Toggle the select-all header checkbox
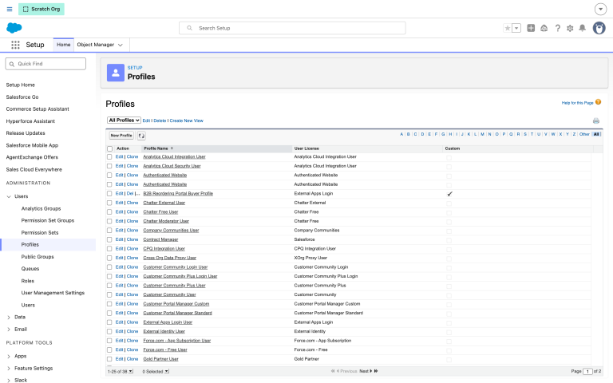This screenshot has height=383, width=613. pyautogui.click(x=110, y=149)
